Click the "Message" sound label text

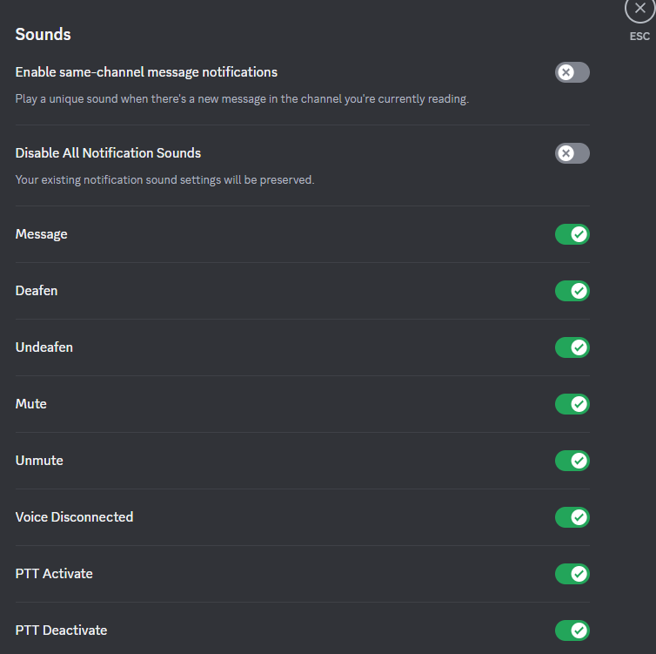[41, 234]
